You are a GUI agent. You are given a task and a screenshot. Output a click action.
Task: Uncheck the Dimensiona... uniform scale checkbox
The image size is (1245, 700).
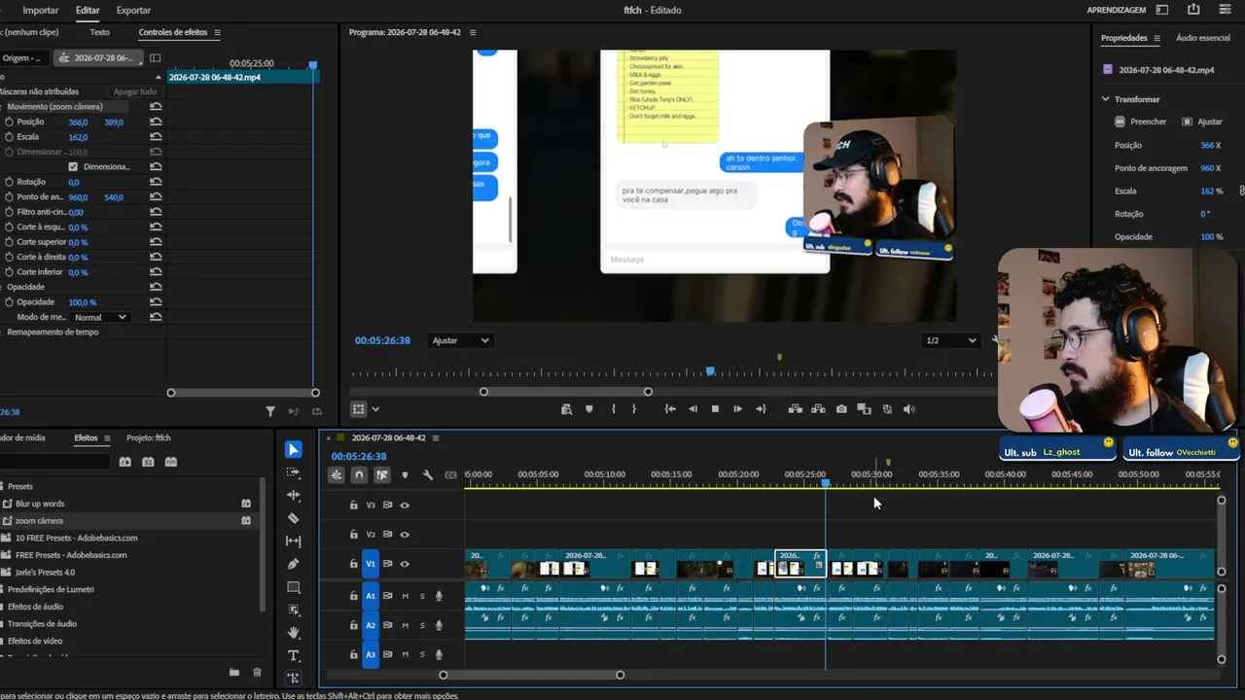pos(73,166)
